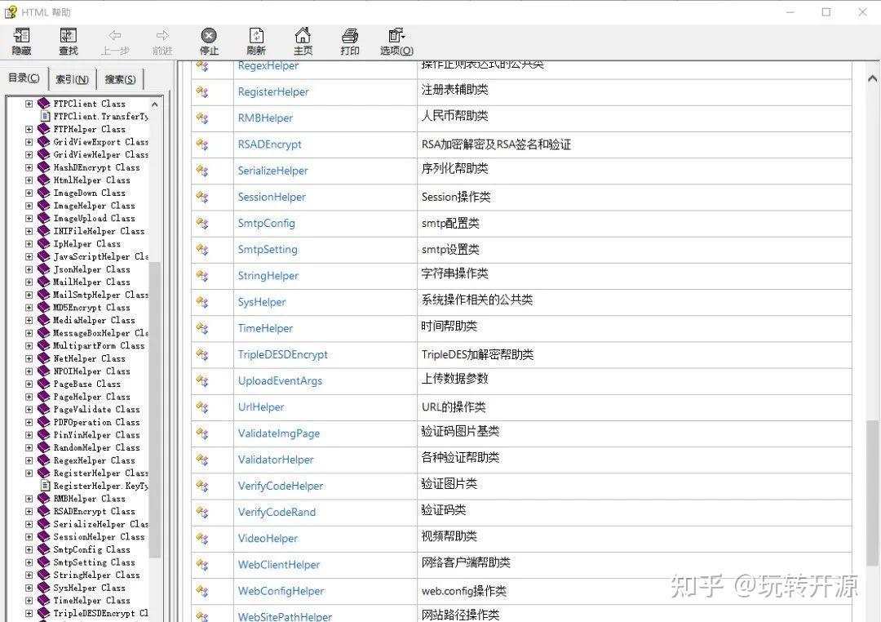Image resolution: width=881 pixels, height=622 pixels.
Task: Open the WebClientHelper class link
Action: (x=279, y=565)
